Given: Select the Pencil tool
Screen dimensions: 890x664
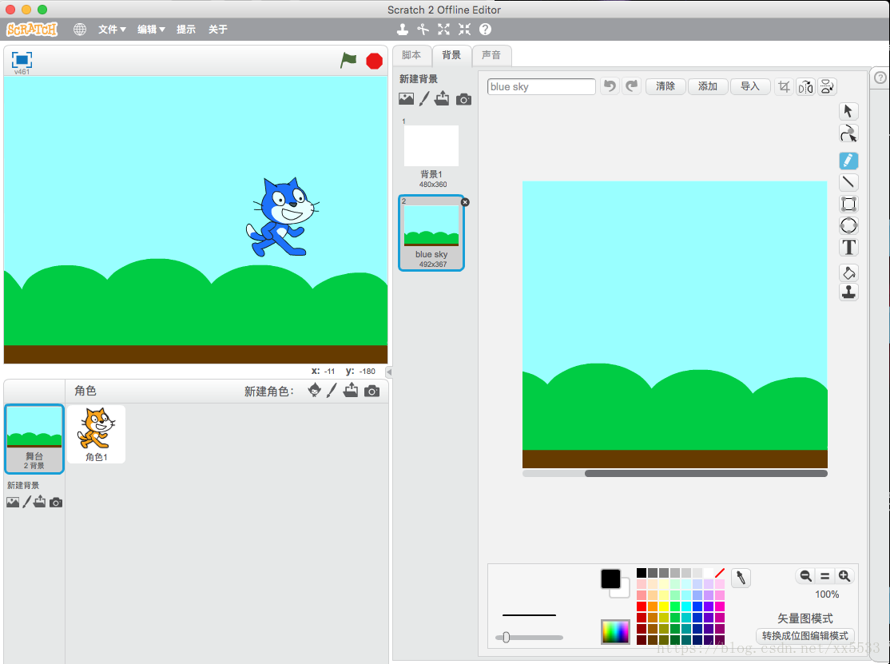Looking at the screenshot, I should [x=848, y=161].
